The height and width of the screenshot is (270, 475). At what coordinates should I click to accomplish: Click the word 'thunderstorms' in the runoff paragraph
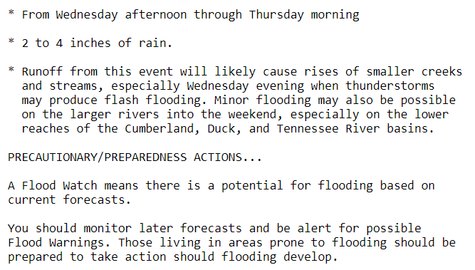390,86
